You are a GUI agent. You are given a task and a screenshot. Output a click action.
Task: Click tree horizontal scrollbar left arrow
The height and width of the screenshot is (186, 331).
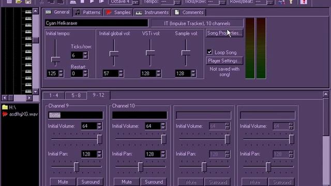point(5,98)
